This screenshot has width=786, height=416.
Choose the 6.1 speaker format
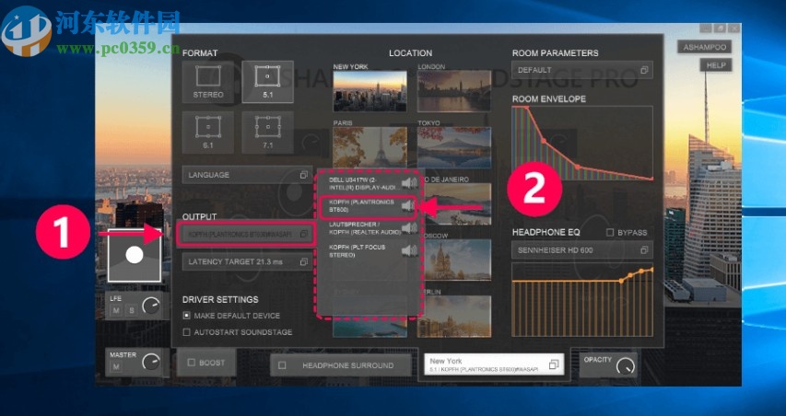click(x=208, y=133)
